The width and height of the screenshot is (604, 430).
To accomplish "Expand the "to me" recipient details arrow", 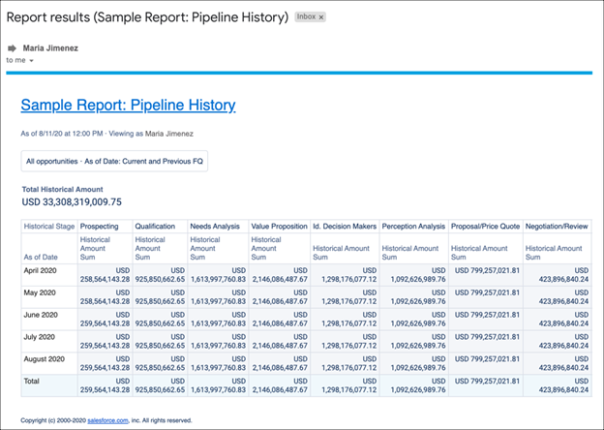I will coord(32,60).
